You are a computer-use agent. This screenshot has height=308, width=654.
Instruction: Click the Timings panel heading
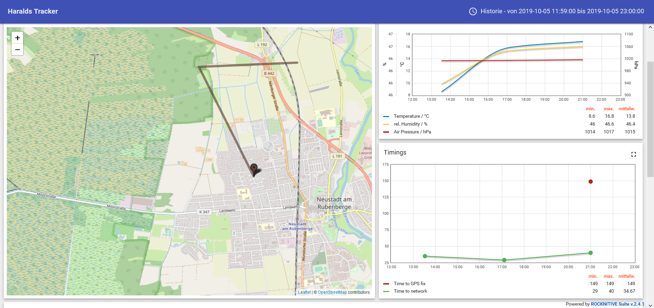[x=395, y=152]
